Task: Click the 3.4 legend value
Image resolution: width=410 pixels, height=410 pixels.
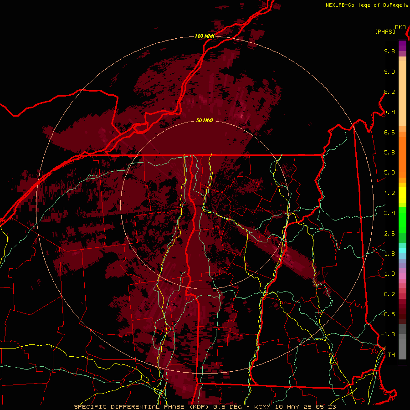Action: pos(389,213)
